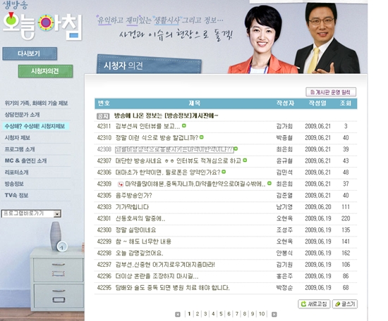Select 리포터소개 in the sidebar menu
Image resolution: width=388 pixels, height=321 pixels.
(17, 172)
